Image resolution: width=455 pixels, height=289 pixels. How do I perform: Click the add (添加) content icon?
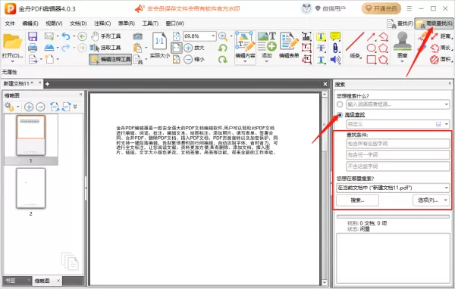[x=267, y=42]
